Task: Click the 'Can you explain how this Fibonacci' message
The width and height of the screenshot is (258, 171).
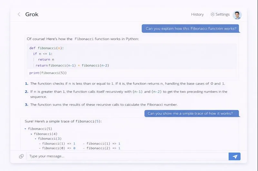Action: (x=191, y=29)
